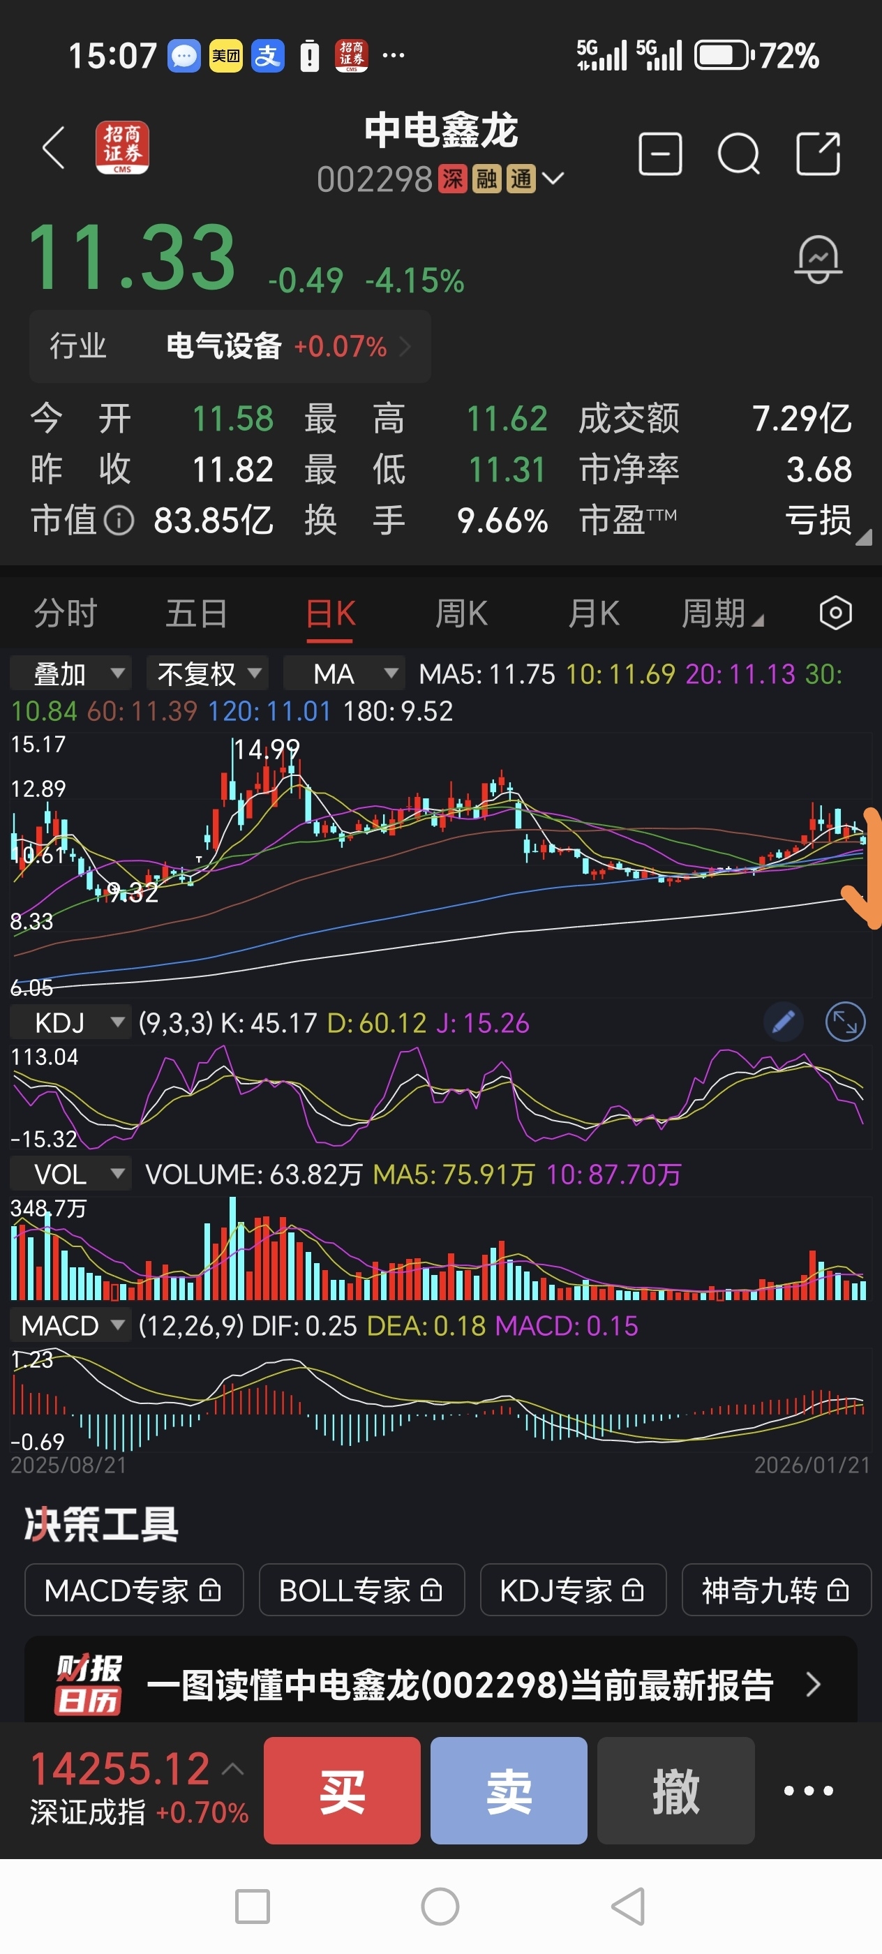Tap the 11.33 current price

[132, 258]
